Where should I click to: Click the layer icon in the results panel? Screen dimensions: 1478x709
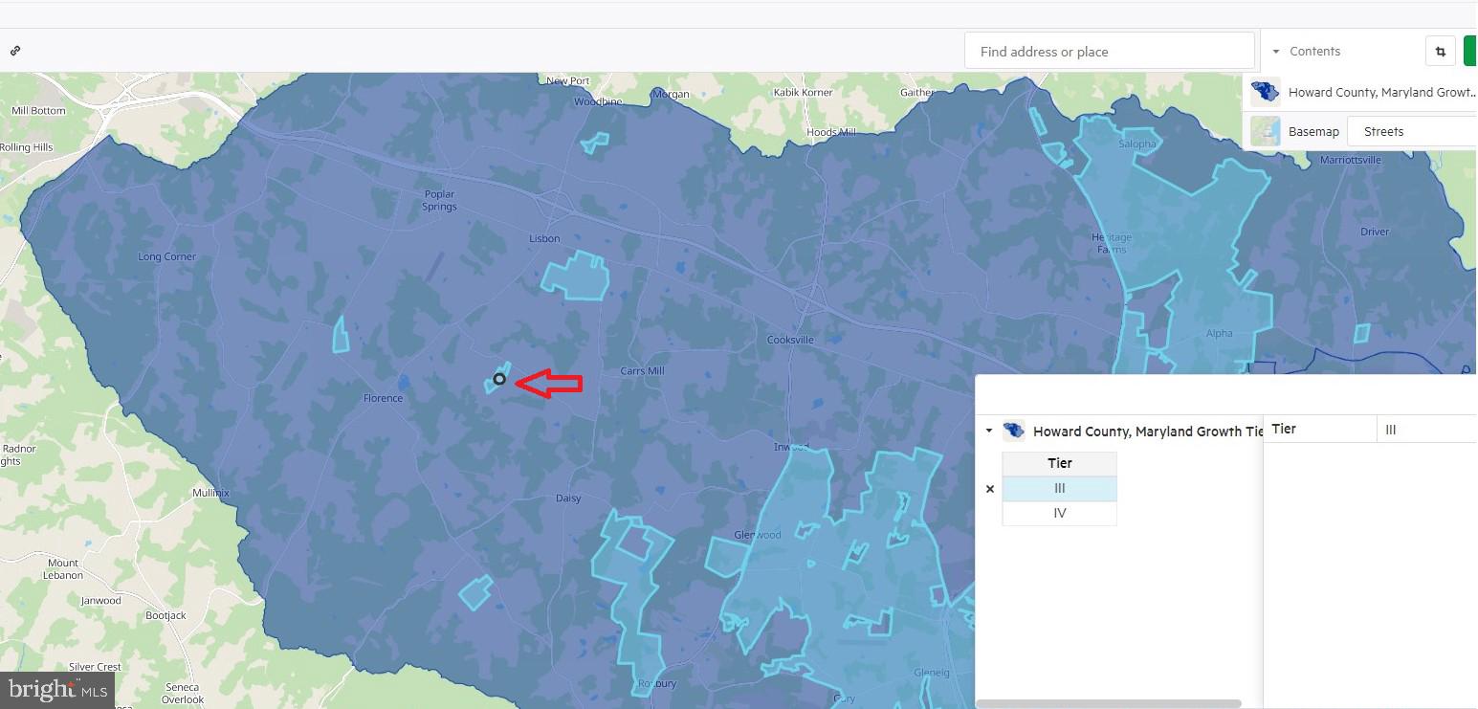[x=1013, y=431]
